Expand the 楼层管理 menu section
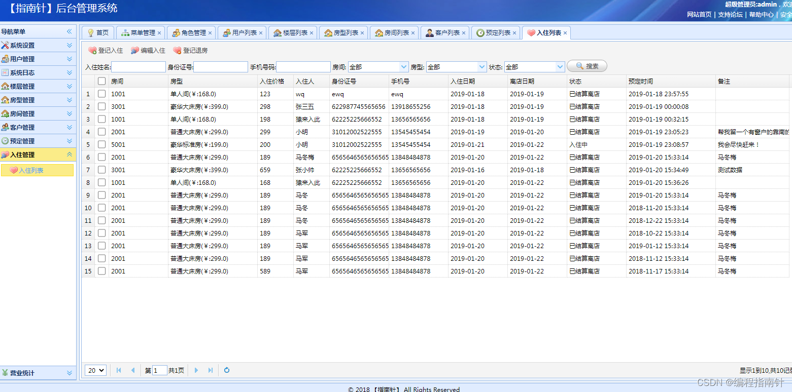The image size is (792, 392). click(x=38, y=86)
